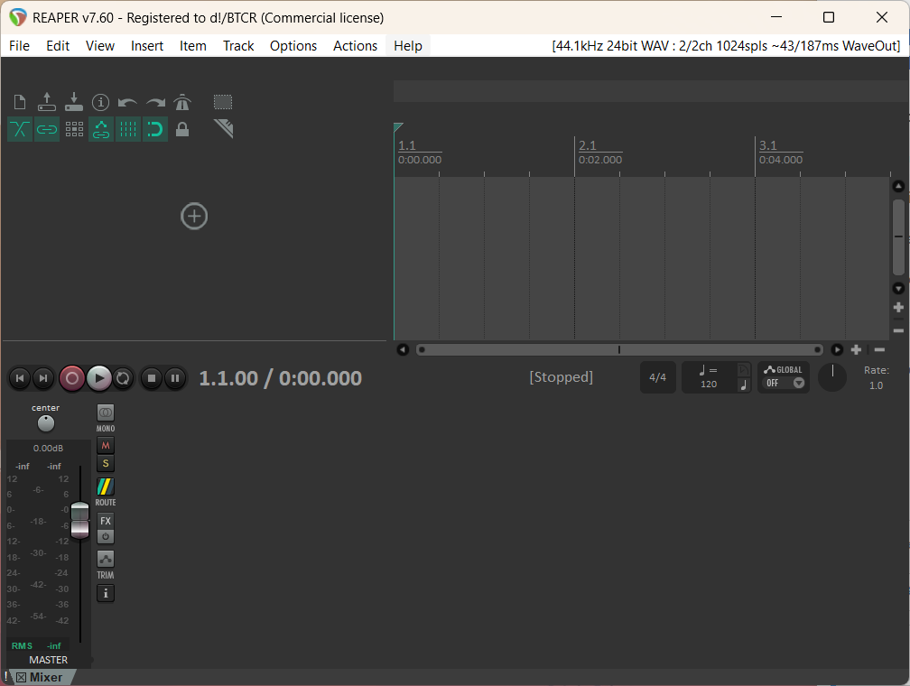910x686 pixels.
Task: Undo last action with toolbar arrow
Action: 127,103
